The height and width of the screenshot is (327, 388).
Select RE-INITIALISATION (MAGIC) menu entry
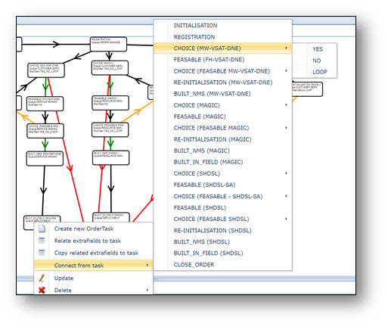(x=213, y=139)
